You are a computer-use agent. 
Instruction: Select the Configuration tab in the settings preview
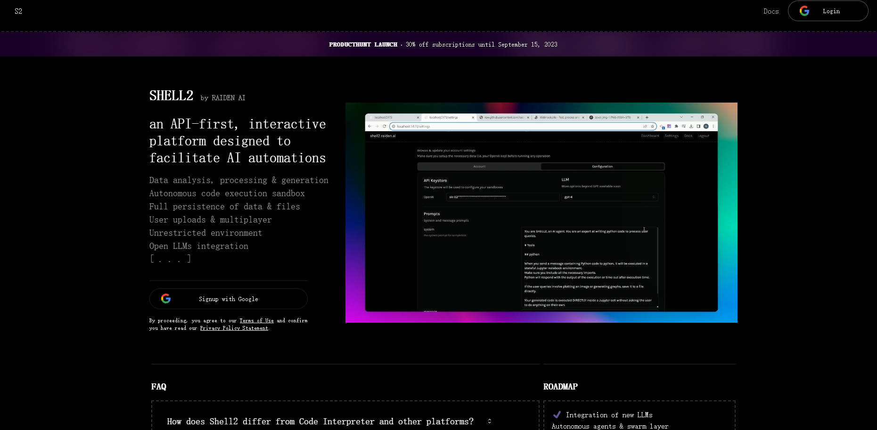click(602, 167)
